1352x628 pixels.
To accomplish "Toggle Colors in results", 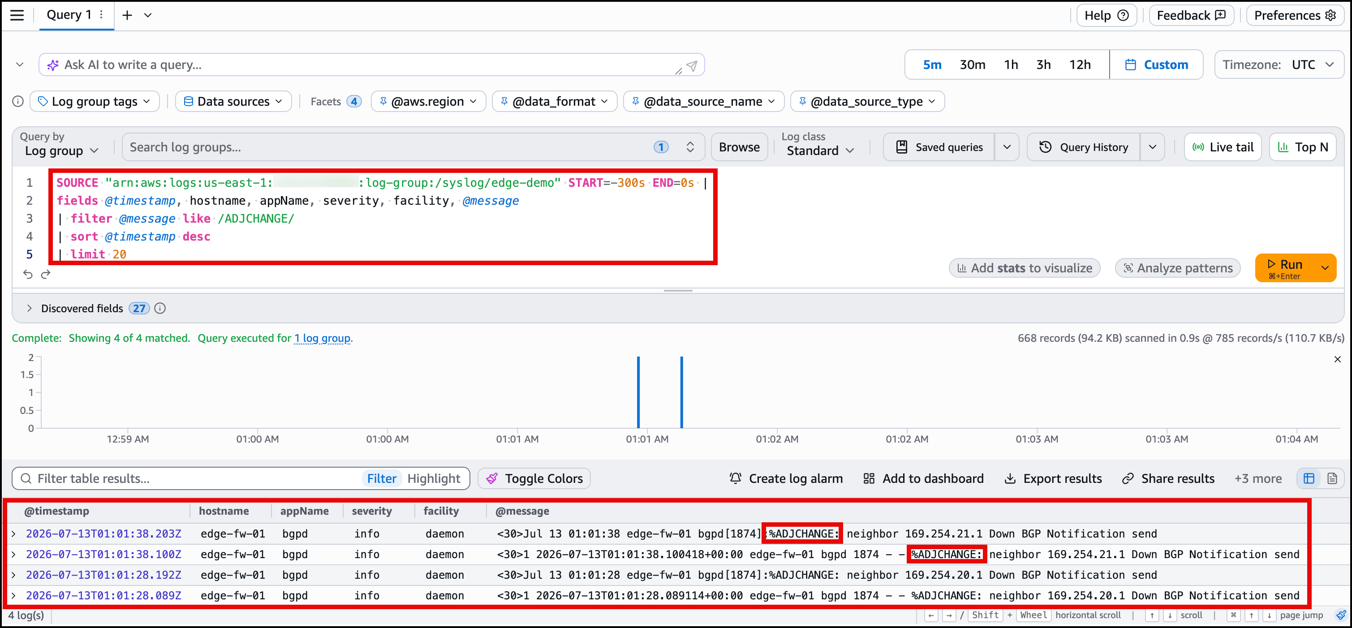I will [x=534, y=478].
